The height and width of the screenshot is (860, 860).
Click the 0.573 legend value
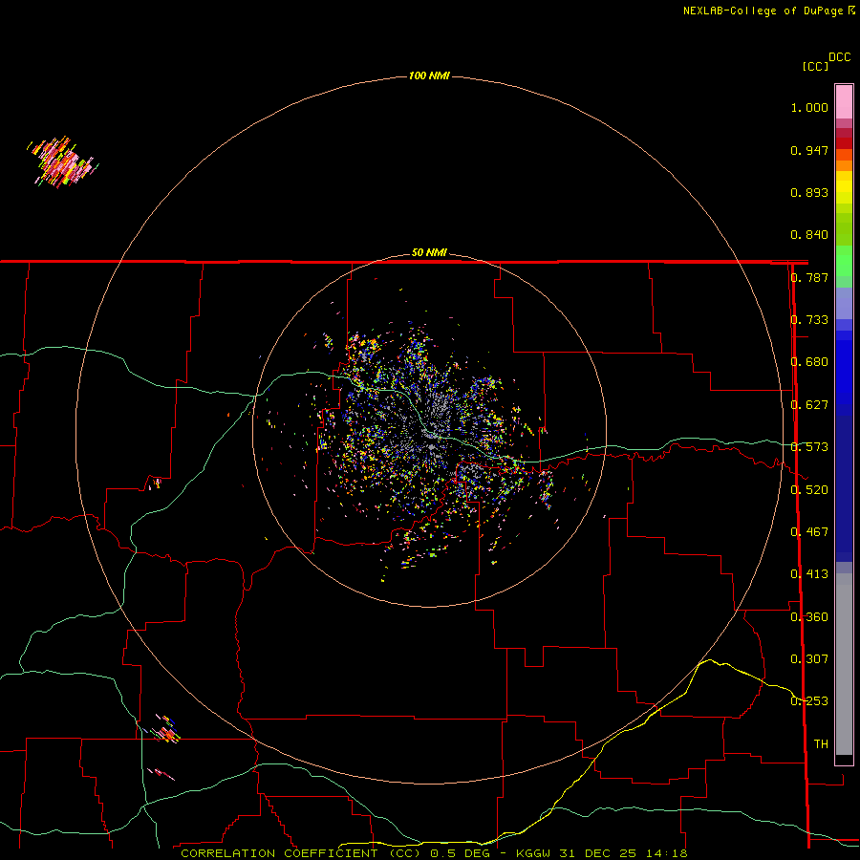809,447
